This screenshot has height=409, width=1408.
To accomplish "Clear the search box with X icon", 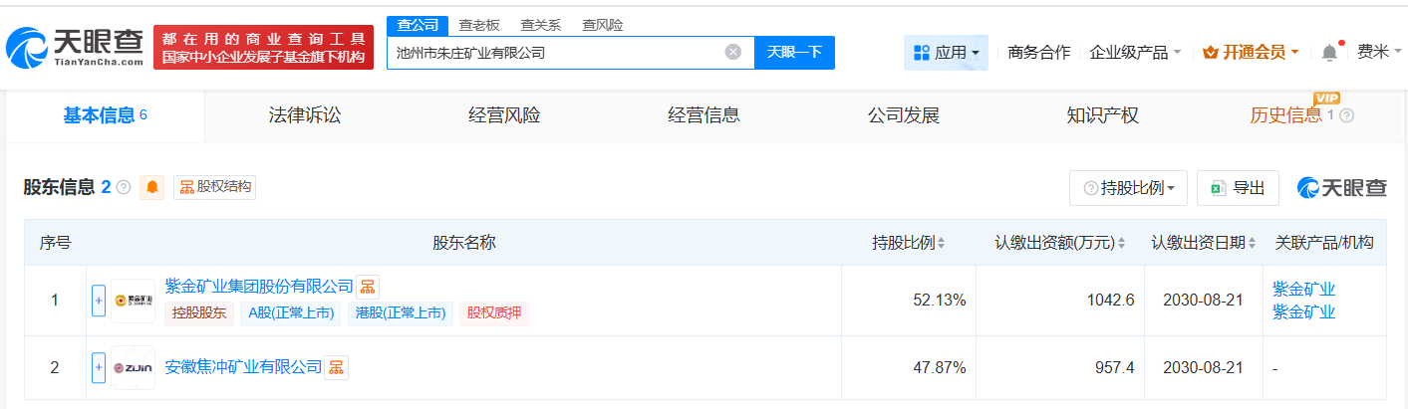I will pos(732,53).
